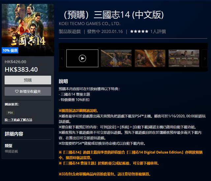Click the 模擬遊戲 genre value
The height and width of the screenshot is (181, 211).
[x=11, y=151]
